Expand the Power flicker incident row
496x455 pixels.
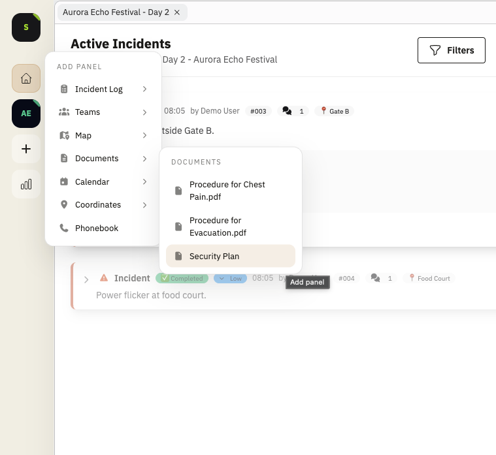pyautogui.click(x=86, y=279)
